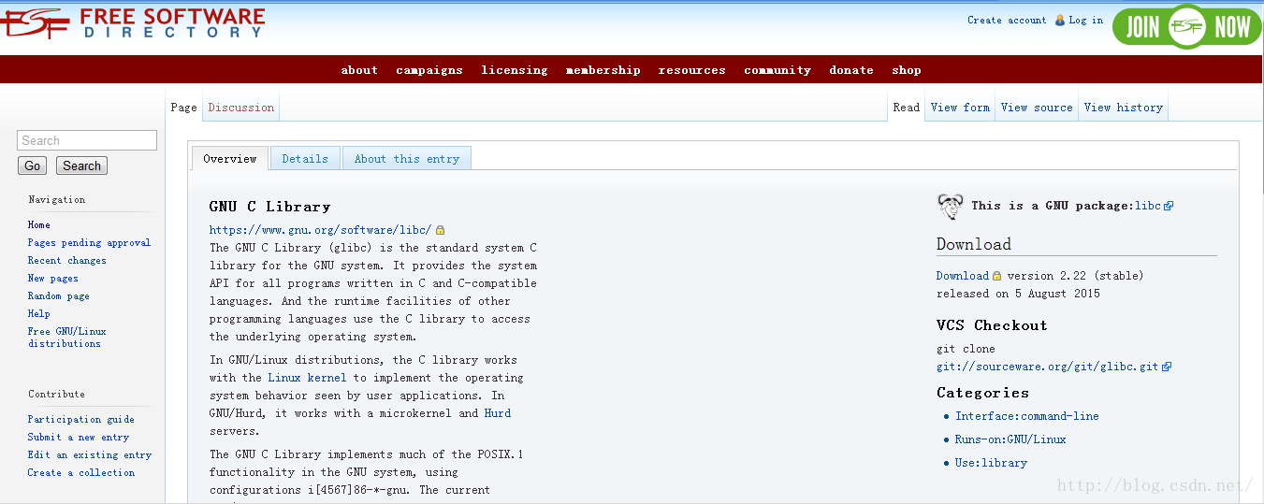
Task: Open the Random page link
Action: pos(59,295)
